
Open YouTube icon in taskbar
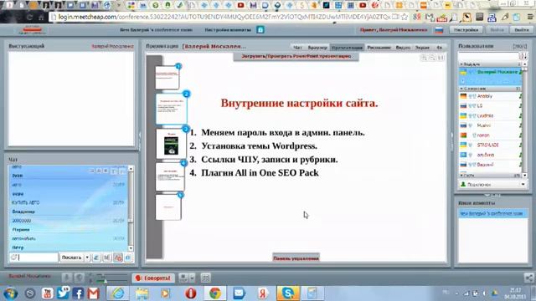tap(47, 293)
